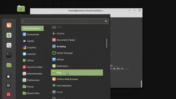The height and width of the screenshot is (99, 176).
Task: Launch the Disks application
Action: point(77,27)
